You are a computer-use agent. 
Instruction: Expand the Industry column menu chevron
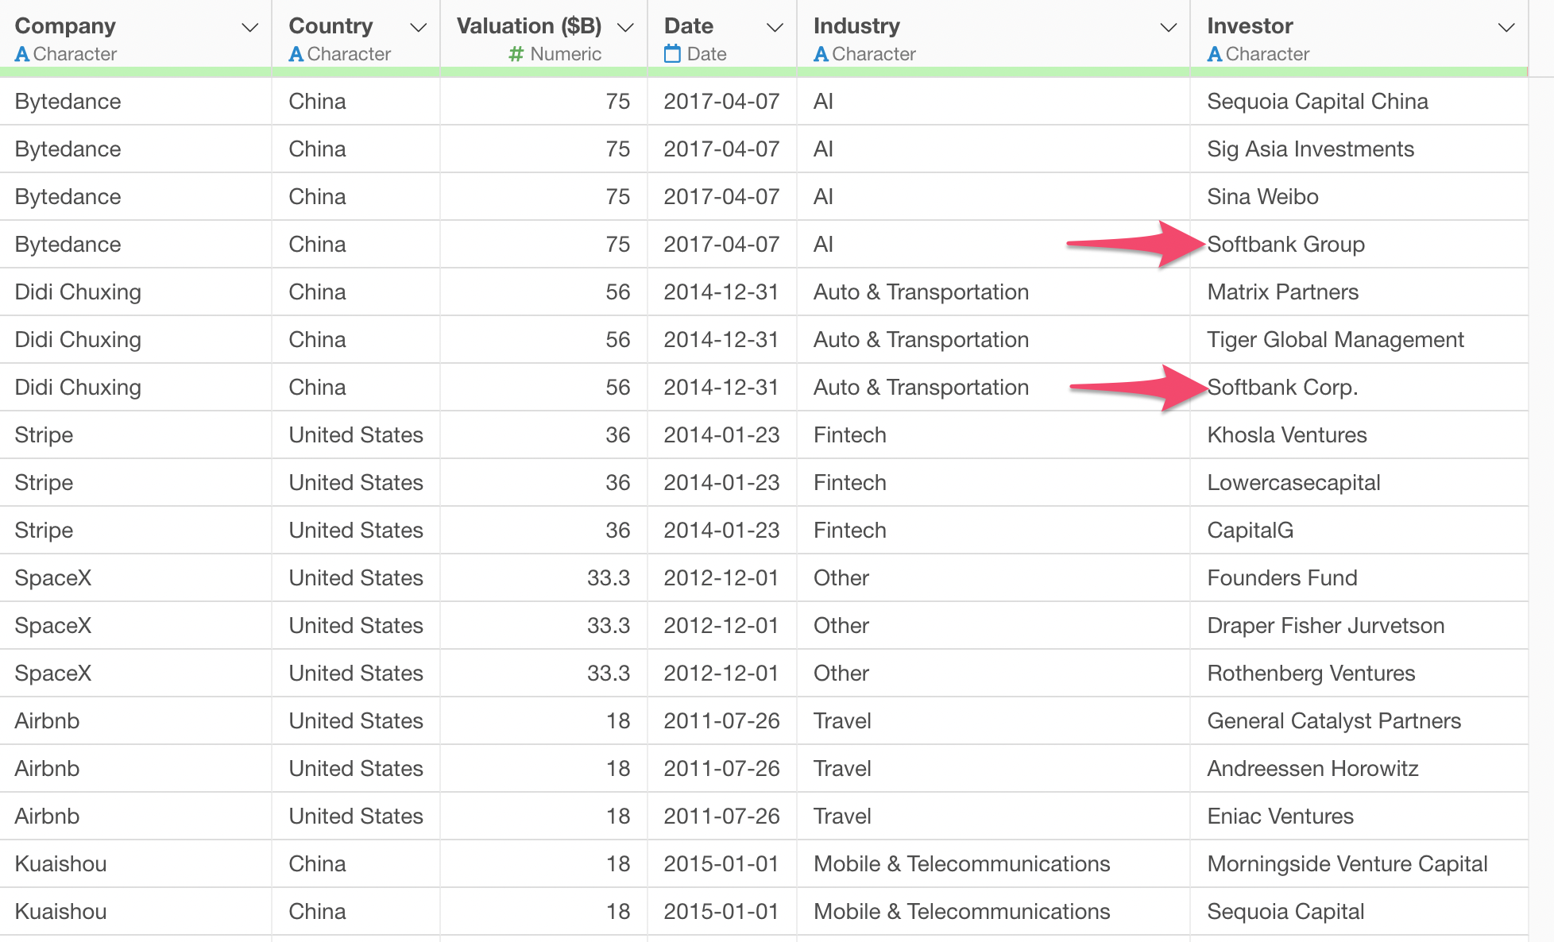pyautogui.click(x=1168, y=28)
